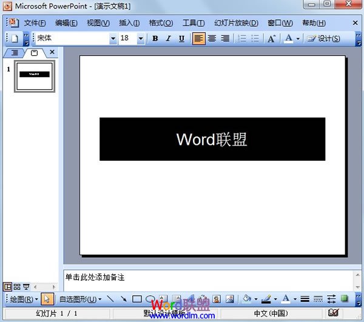
Task: Open shadow style options
Action: [345, 299]
